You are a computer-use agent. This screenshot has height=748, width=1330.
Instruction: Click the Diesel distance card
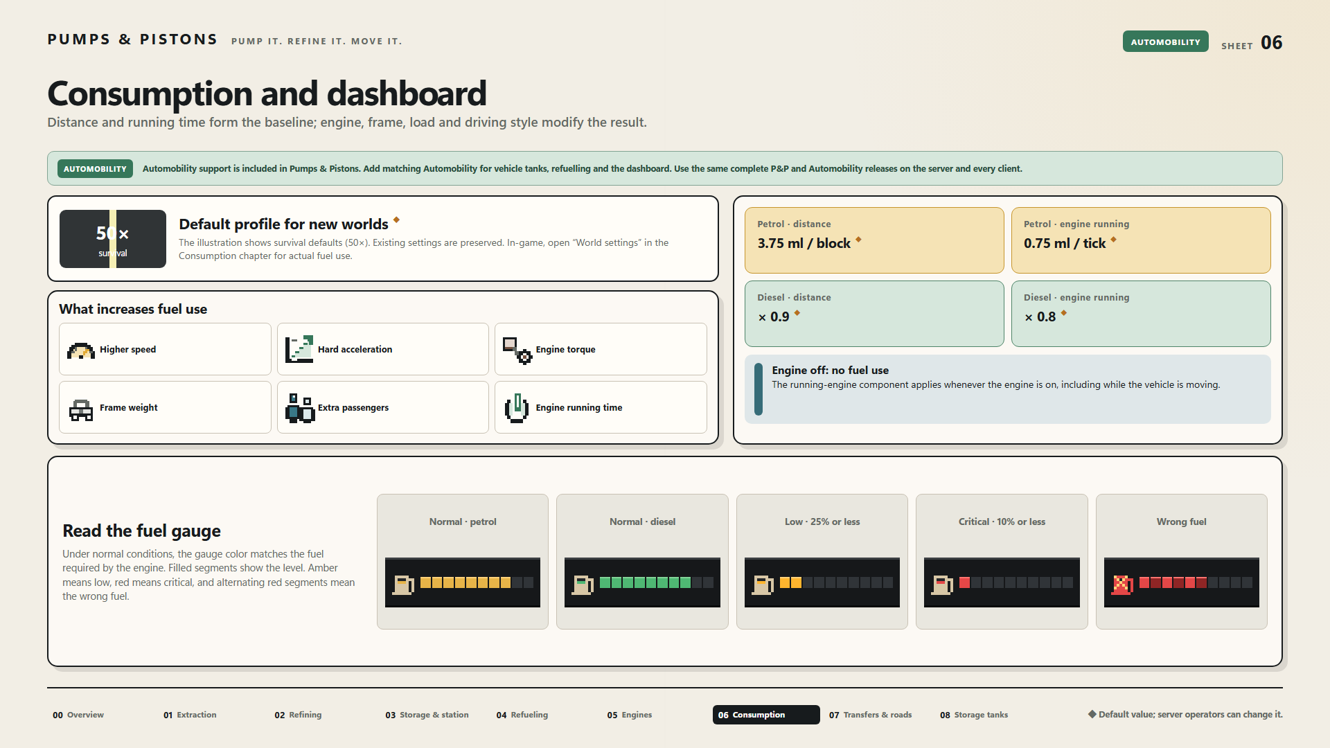click(x=874, y=314)
